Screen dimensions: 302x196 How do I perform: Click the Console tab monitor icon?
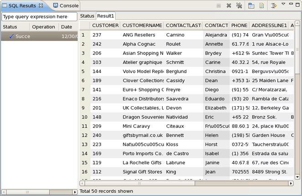[x=56, y=6]
